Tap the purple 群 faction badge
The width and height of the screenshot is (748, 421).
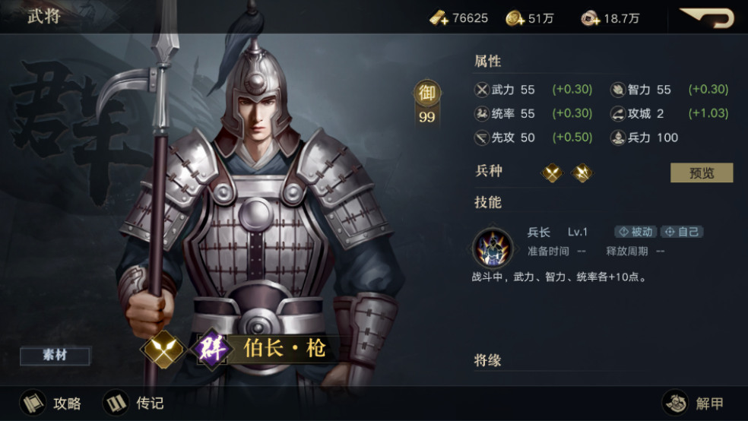[x=211, y=349]
